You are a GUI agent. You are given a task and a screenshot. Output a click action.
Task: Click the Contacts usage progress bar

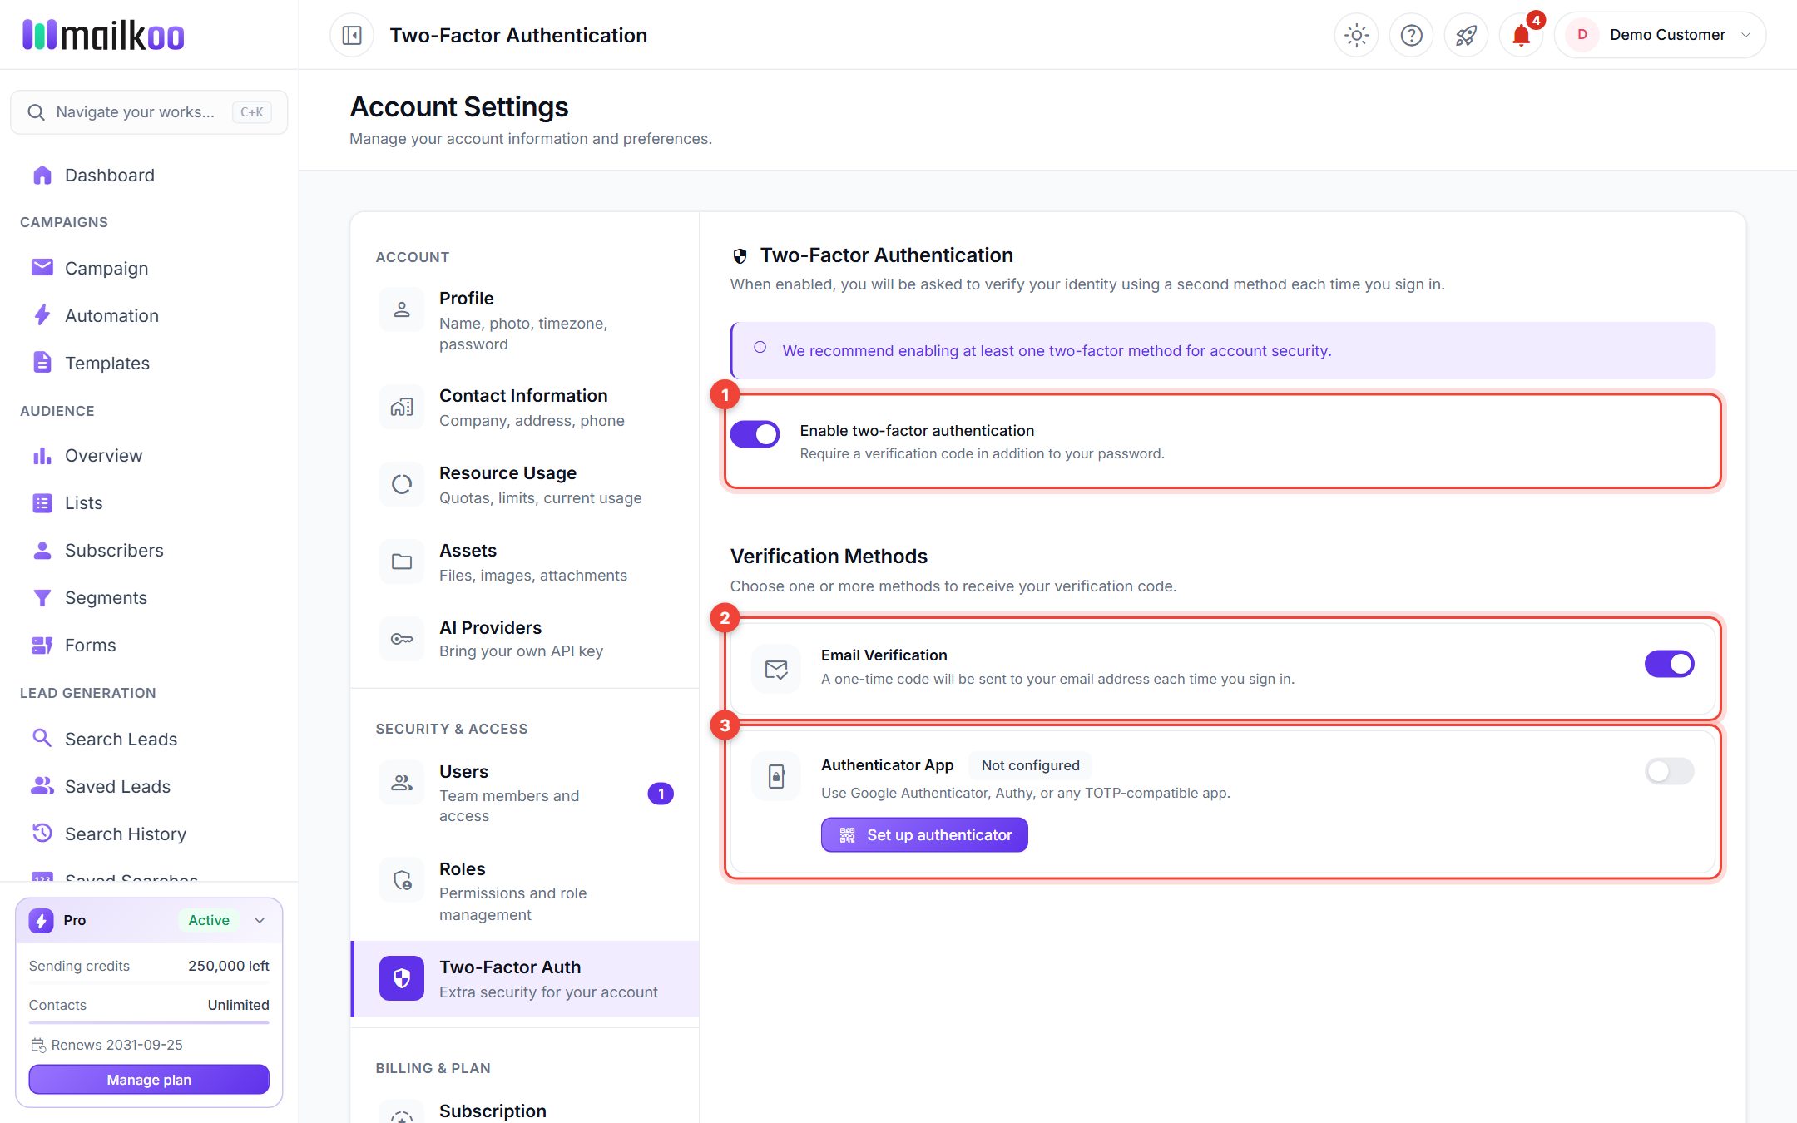tap(149, 1022)
